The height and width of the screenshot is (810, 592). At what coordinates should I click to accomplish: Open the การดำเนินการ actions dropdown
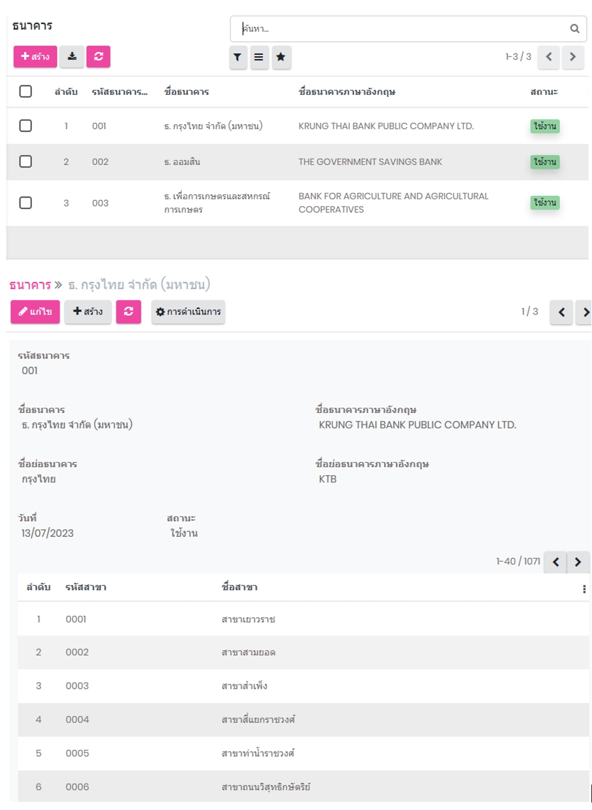click(188, 312)
